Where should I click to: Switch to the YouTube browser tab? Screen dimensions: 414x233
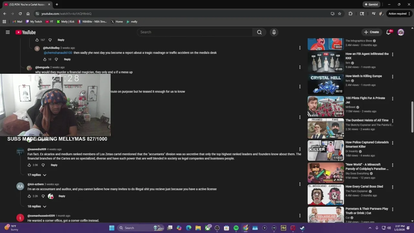(x=27, y=5)
